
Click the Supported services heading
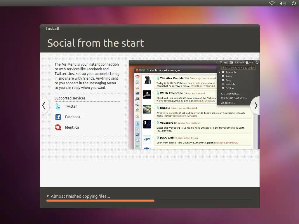pos(70,98)
